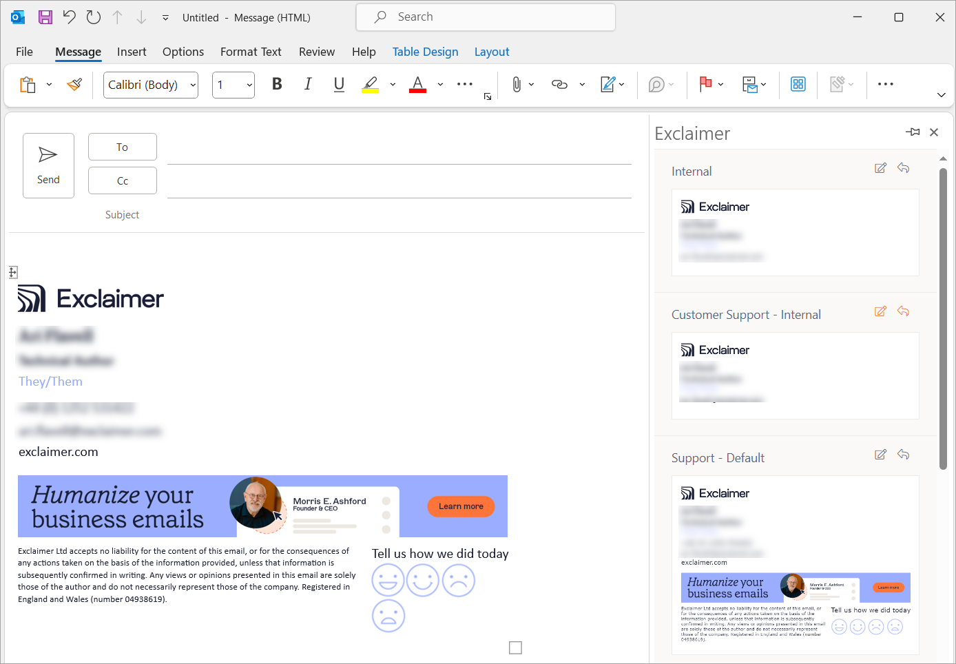Viewport: 956px width, 664px height.
Task: Click the Previous Item up arrow
Action: 118,17
